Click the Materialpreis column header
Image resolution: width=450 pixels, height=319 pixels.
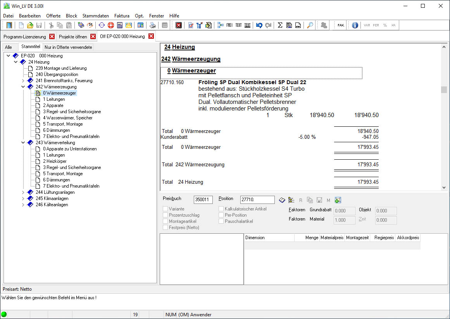coord(332,238)
